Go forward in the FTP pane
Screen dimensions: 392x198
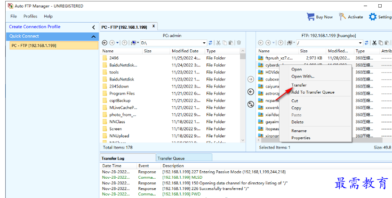(268, 43)
